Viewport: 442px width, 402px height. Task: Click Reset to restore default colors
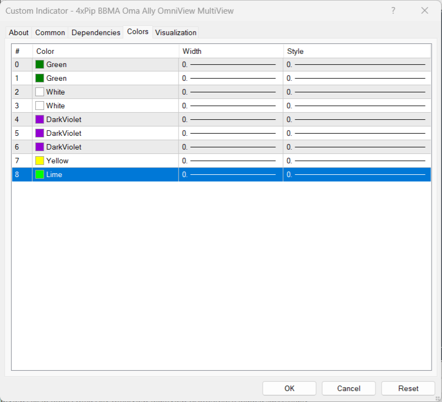click(408, 388)
